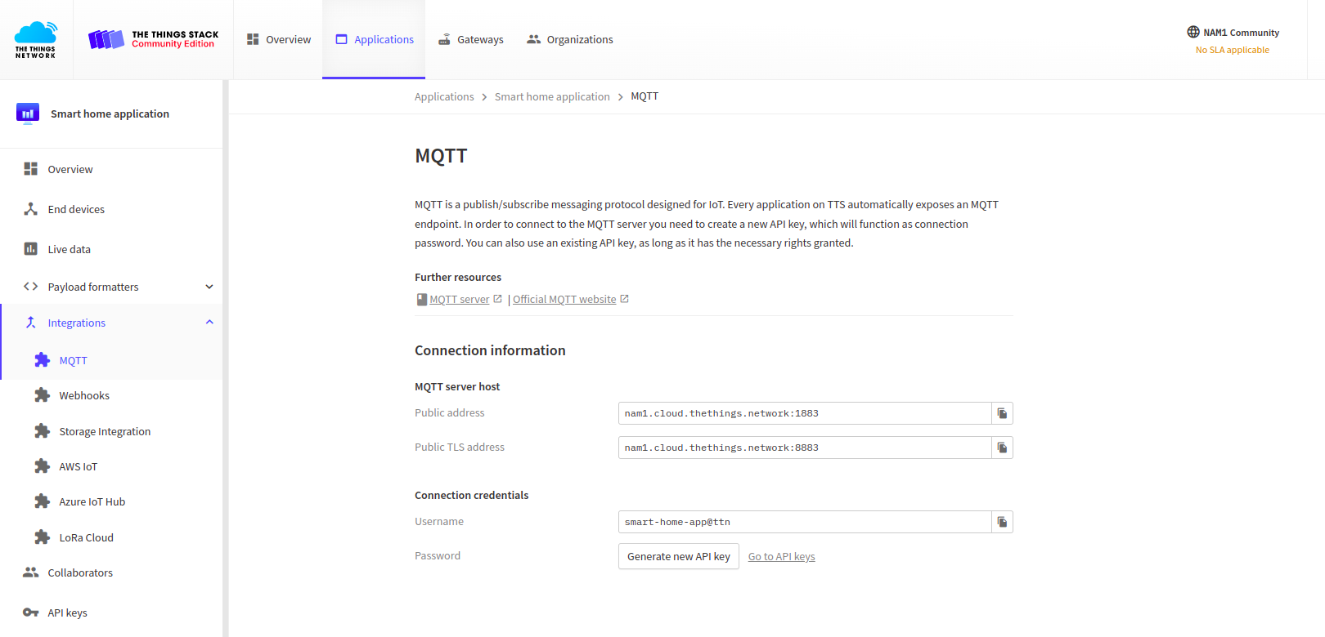Viewport: 1325px width, 637px height.
Task: Open End devices in the sidebar
Action: (x=75, y=208)
